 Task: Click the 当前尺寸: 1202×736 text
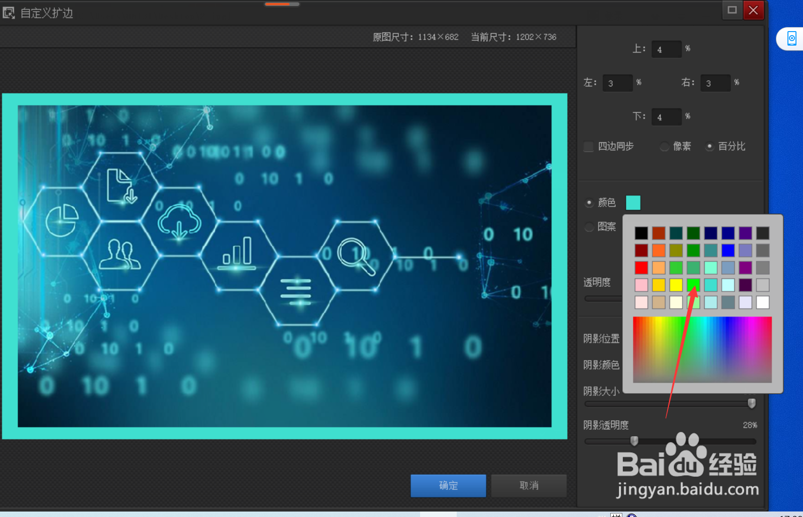tap(513, 37)
